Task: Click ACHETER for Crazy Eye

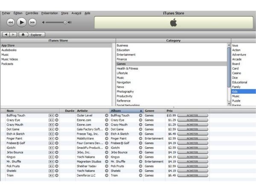Action: 193,120
